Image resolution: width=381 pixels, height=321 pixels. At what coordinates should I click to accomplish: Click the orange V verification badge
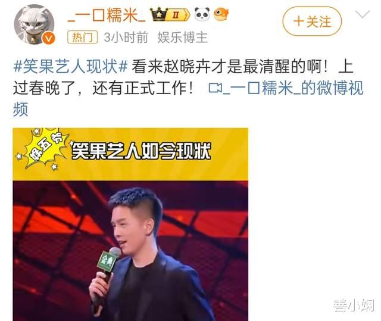click(49, 38)
